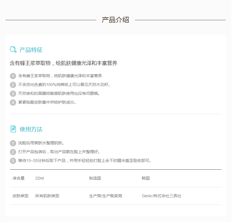
Task: Click the 产品介绍 page title
Action: point(115,20)
